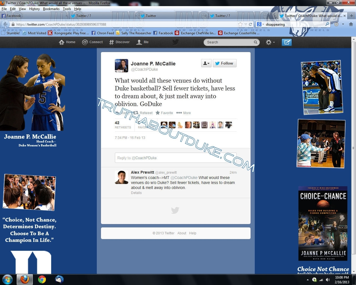The height and width of the screenshot is (285, 356).
Task: Open the footer Help link
Action: (x=193, y=233)
